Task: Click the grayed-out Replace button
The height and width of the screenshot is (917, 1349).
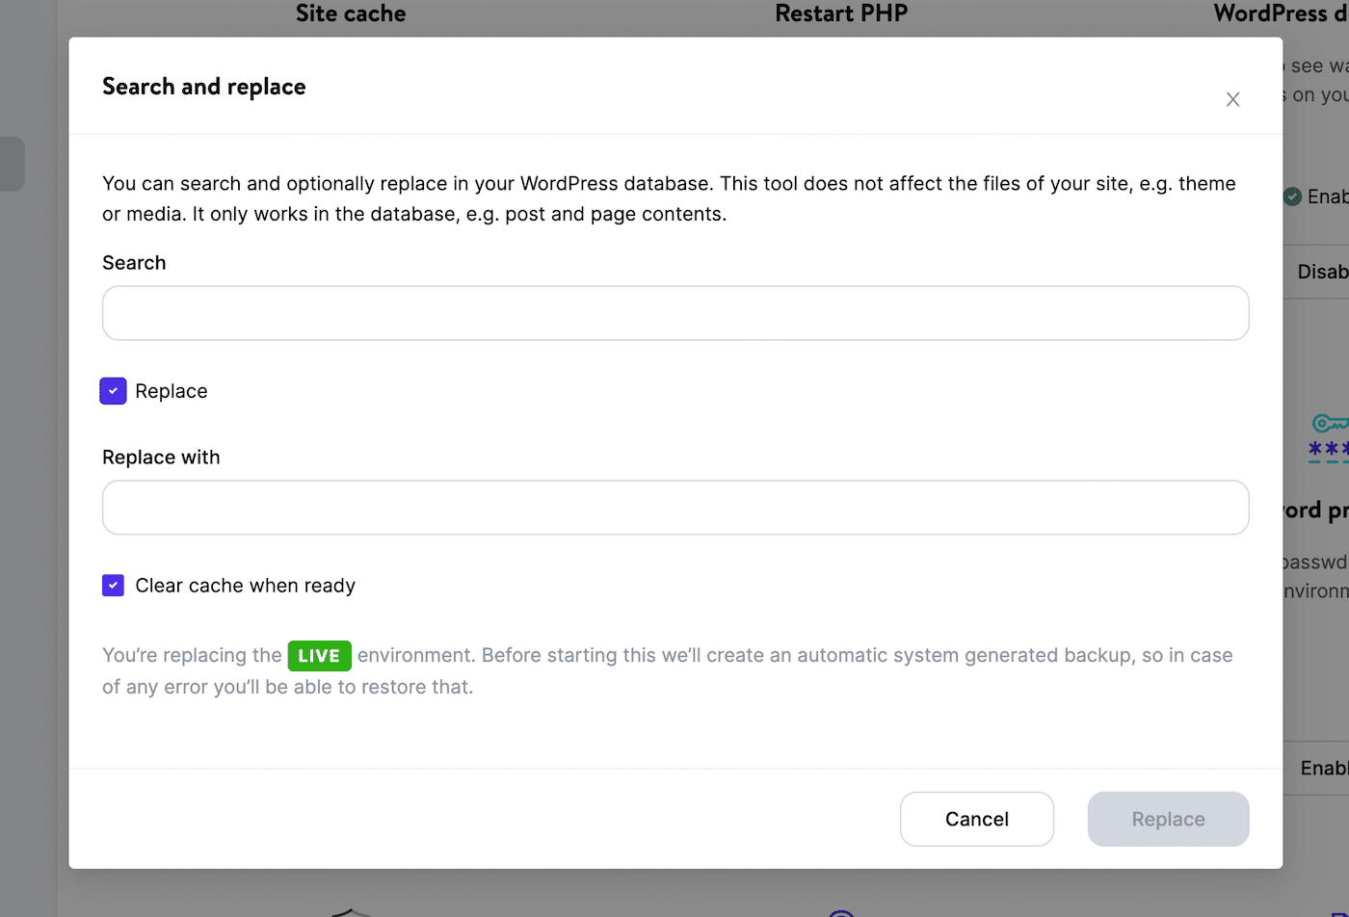Action: (1168, 819)
